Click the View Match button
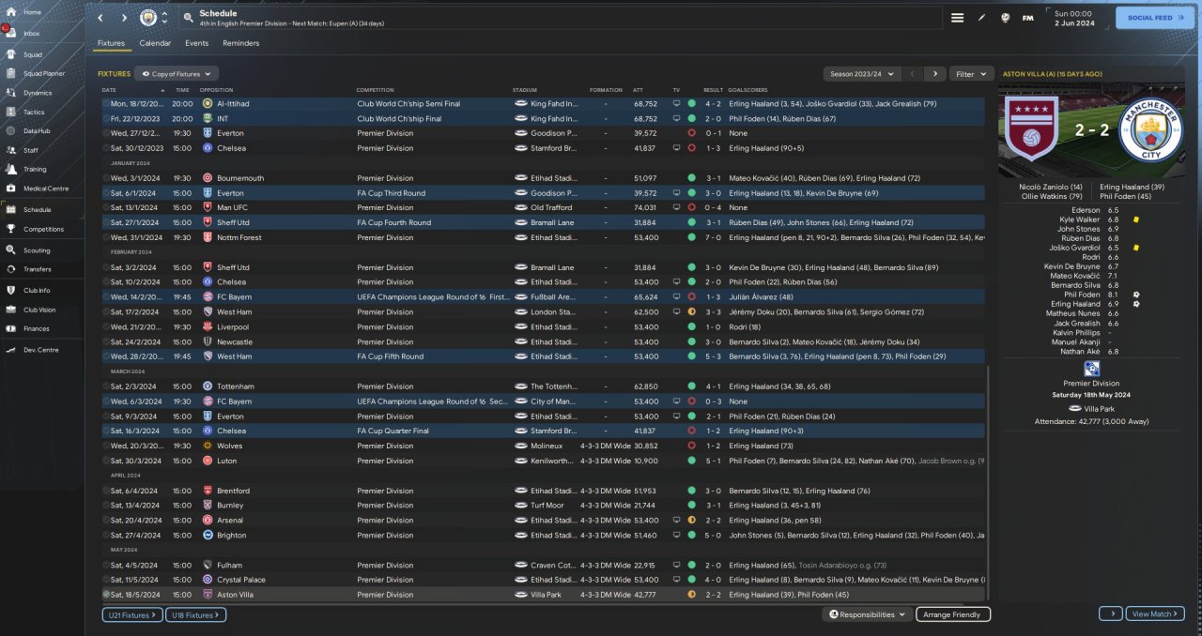This screenshot has width=1202, height=636. click(x=1155, y=613)
